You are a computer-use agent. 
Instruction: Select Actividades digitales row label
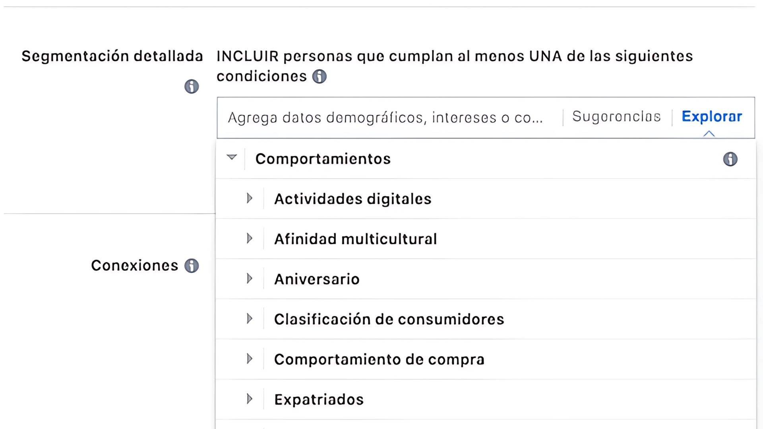pos(353,199)
